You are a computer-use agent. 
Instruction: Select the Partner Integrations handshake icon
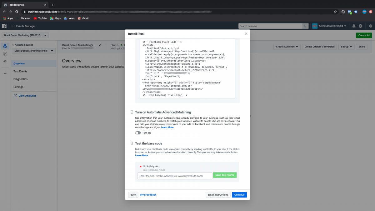(5, 62)
